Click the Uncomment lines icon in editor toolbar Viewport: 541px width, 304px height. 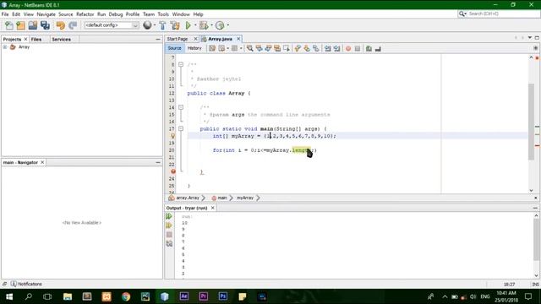coord(378,49)
